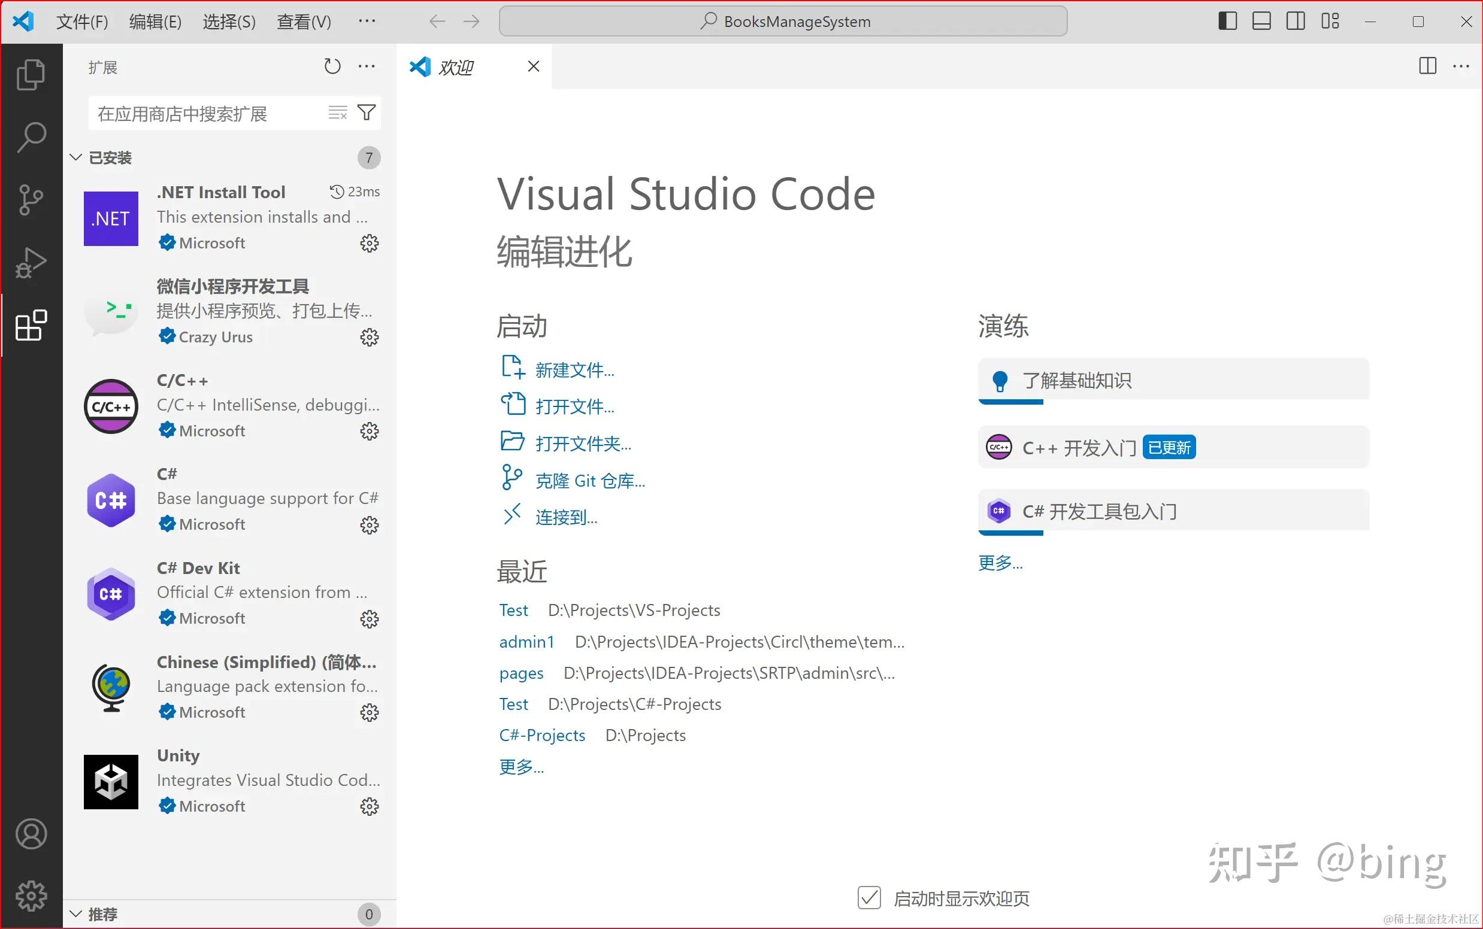Image resolution: width=1483 pixels, height=929 pixels.
Task: Clear extension search results icon
Action: [338, 113]
